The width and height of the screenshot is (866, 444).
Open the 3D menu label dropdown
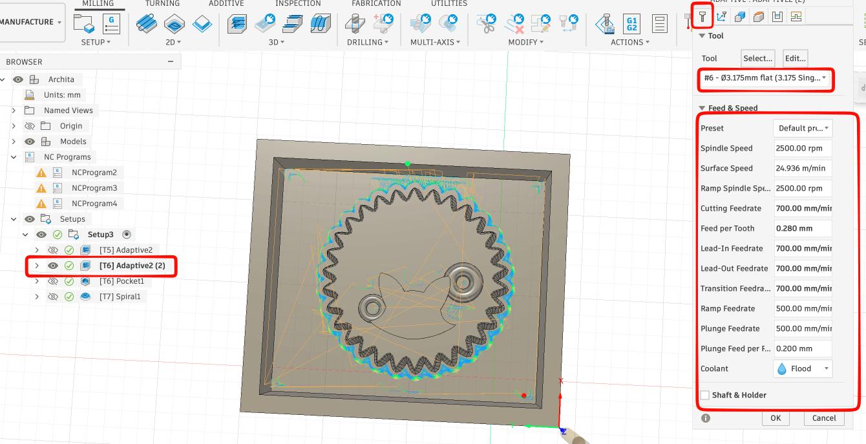277,42
